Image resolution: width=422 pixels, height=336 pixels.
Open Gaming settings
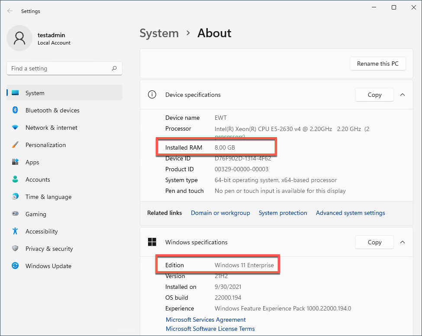[x=64, y=214]
